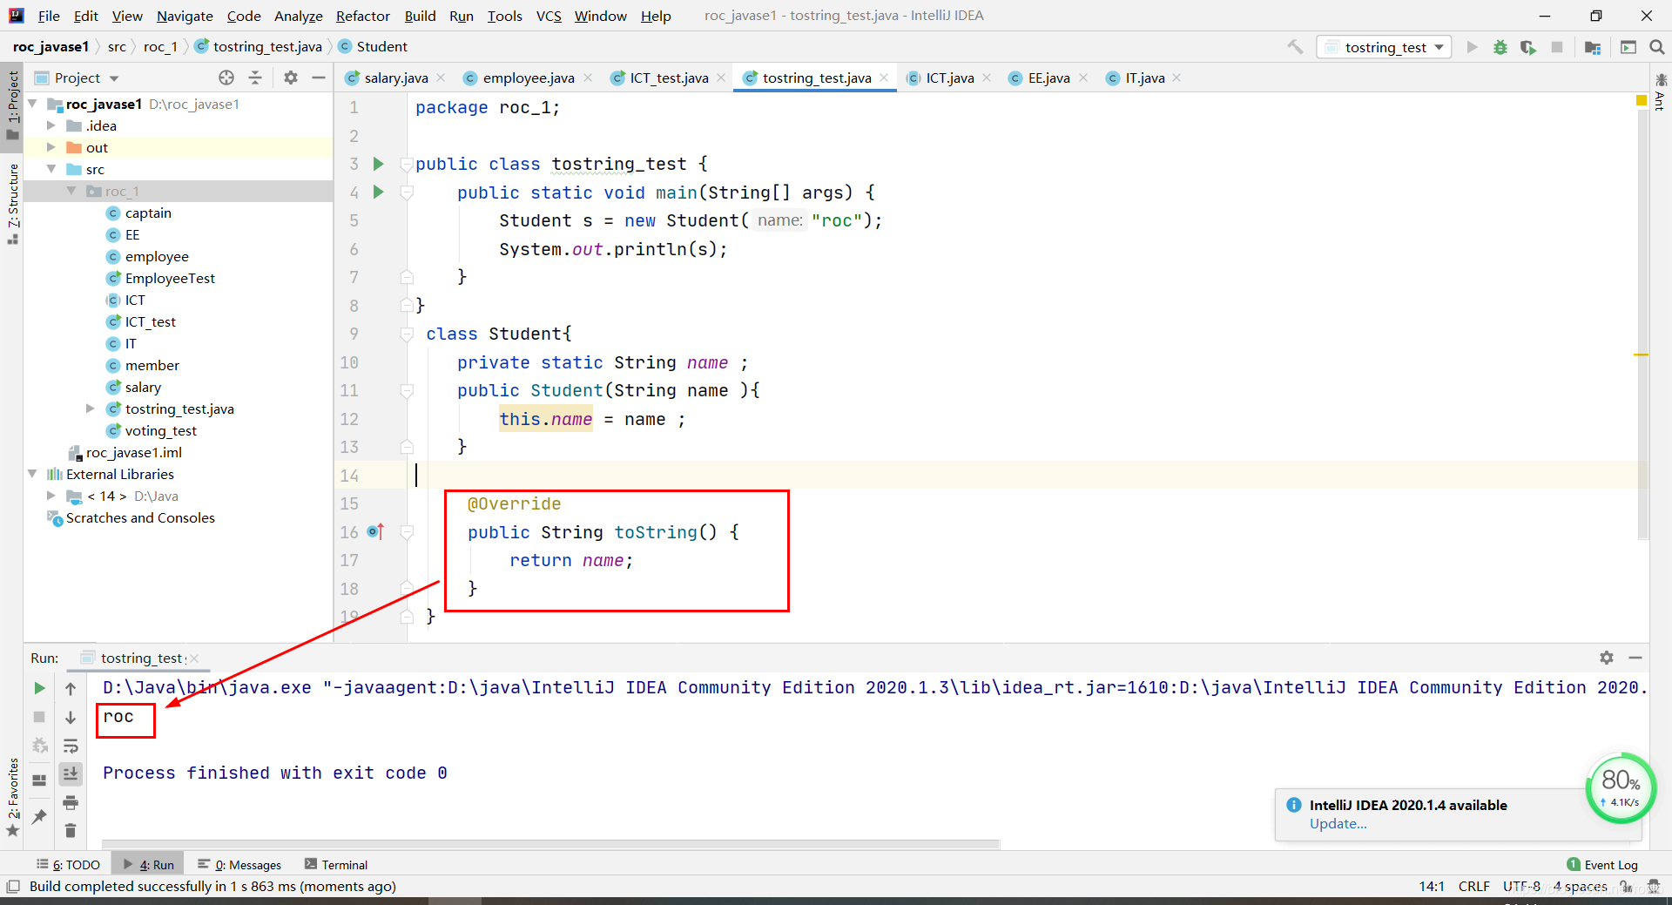The height and width of the screenshot is (905, 1672).
Task: Collapse the roc_javase1 root node
Action: tap(32, 104)
